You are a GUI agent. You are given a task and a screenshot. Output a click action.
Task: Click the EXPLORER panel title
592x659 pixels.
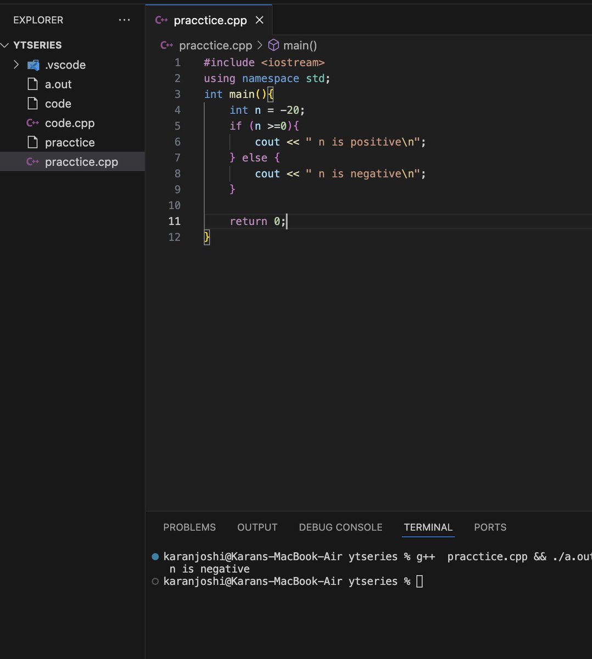(x=38, y=20)
